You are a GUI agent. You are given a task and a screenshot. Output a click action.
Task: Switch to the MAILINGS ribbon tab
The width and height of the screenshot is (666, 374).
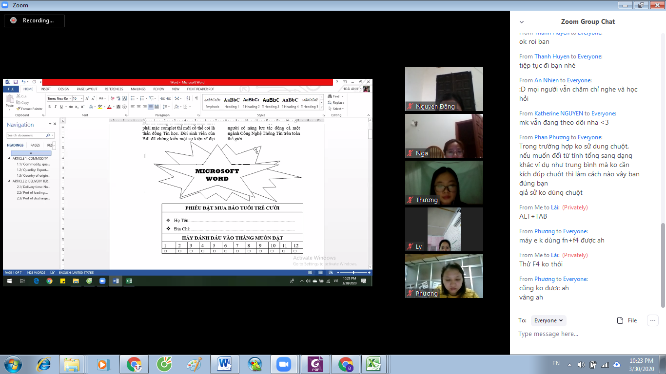pos(138,89)
